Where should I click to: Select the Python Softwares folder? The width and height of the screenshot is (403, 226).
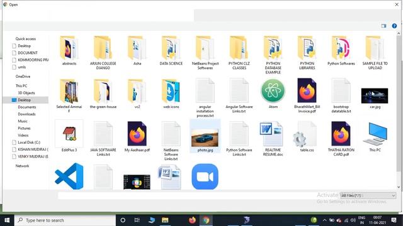341,51
